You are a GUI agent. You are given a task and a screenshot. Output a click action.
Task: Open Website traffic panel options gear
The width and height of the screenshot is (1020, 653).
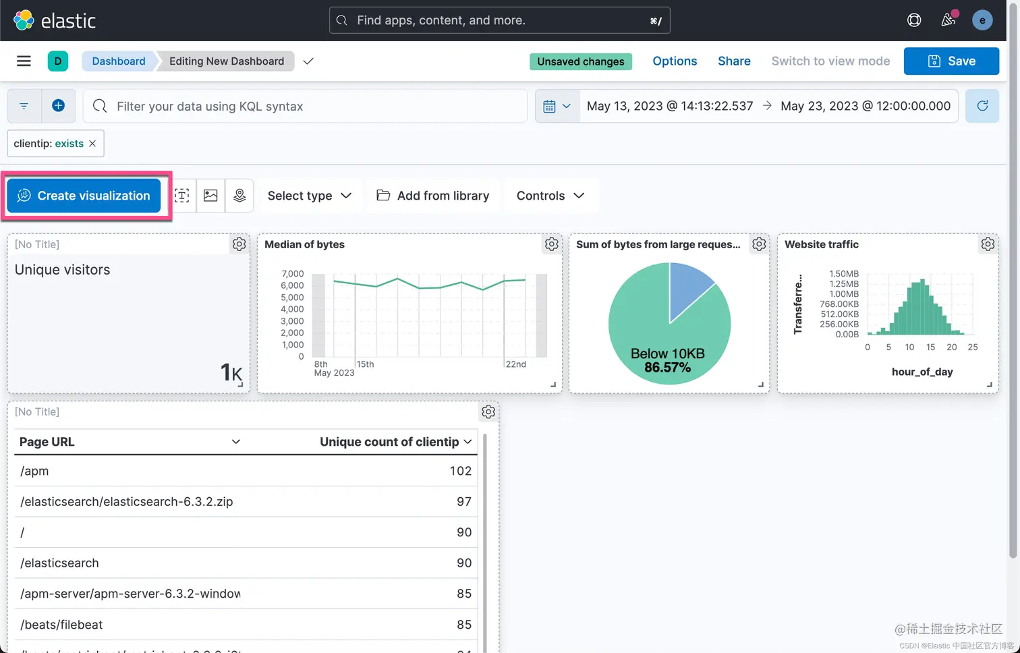(x=988, y=244)
